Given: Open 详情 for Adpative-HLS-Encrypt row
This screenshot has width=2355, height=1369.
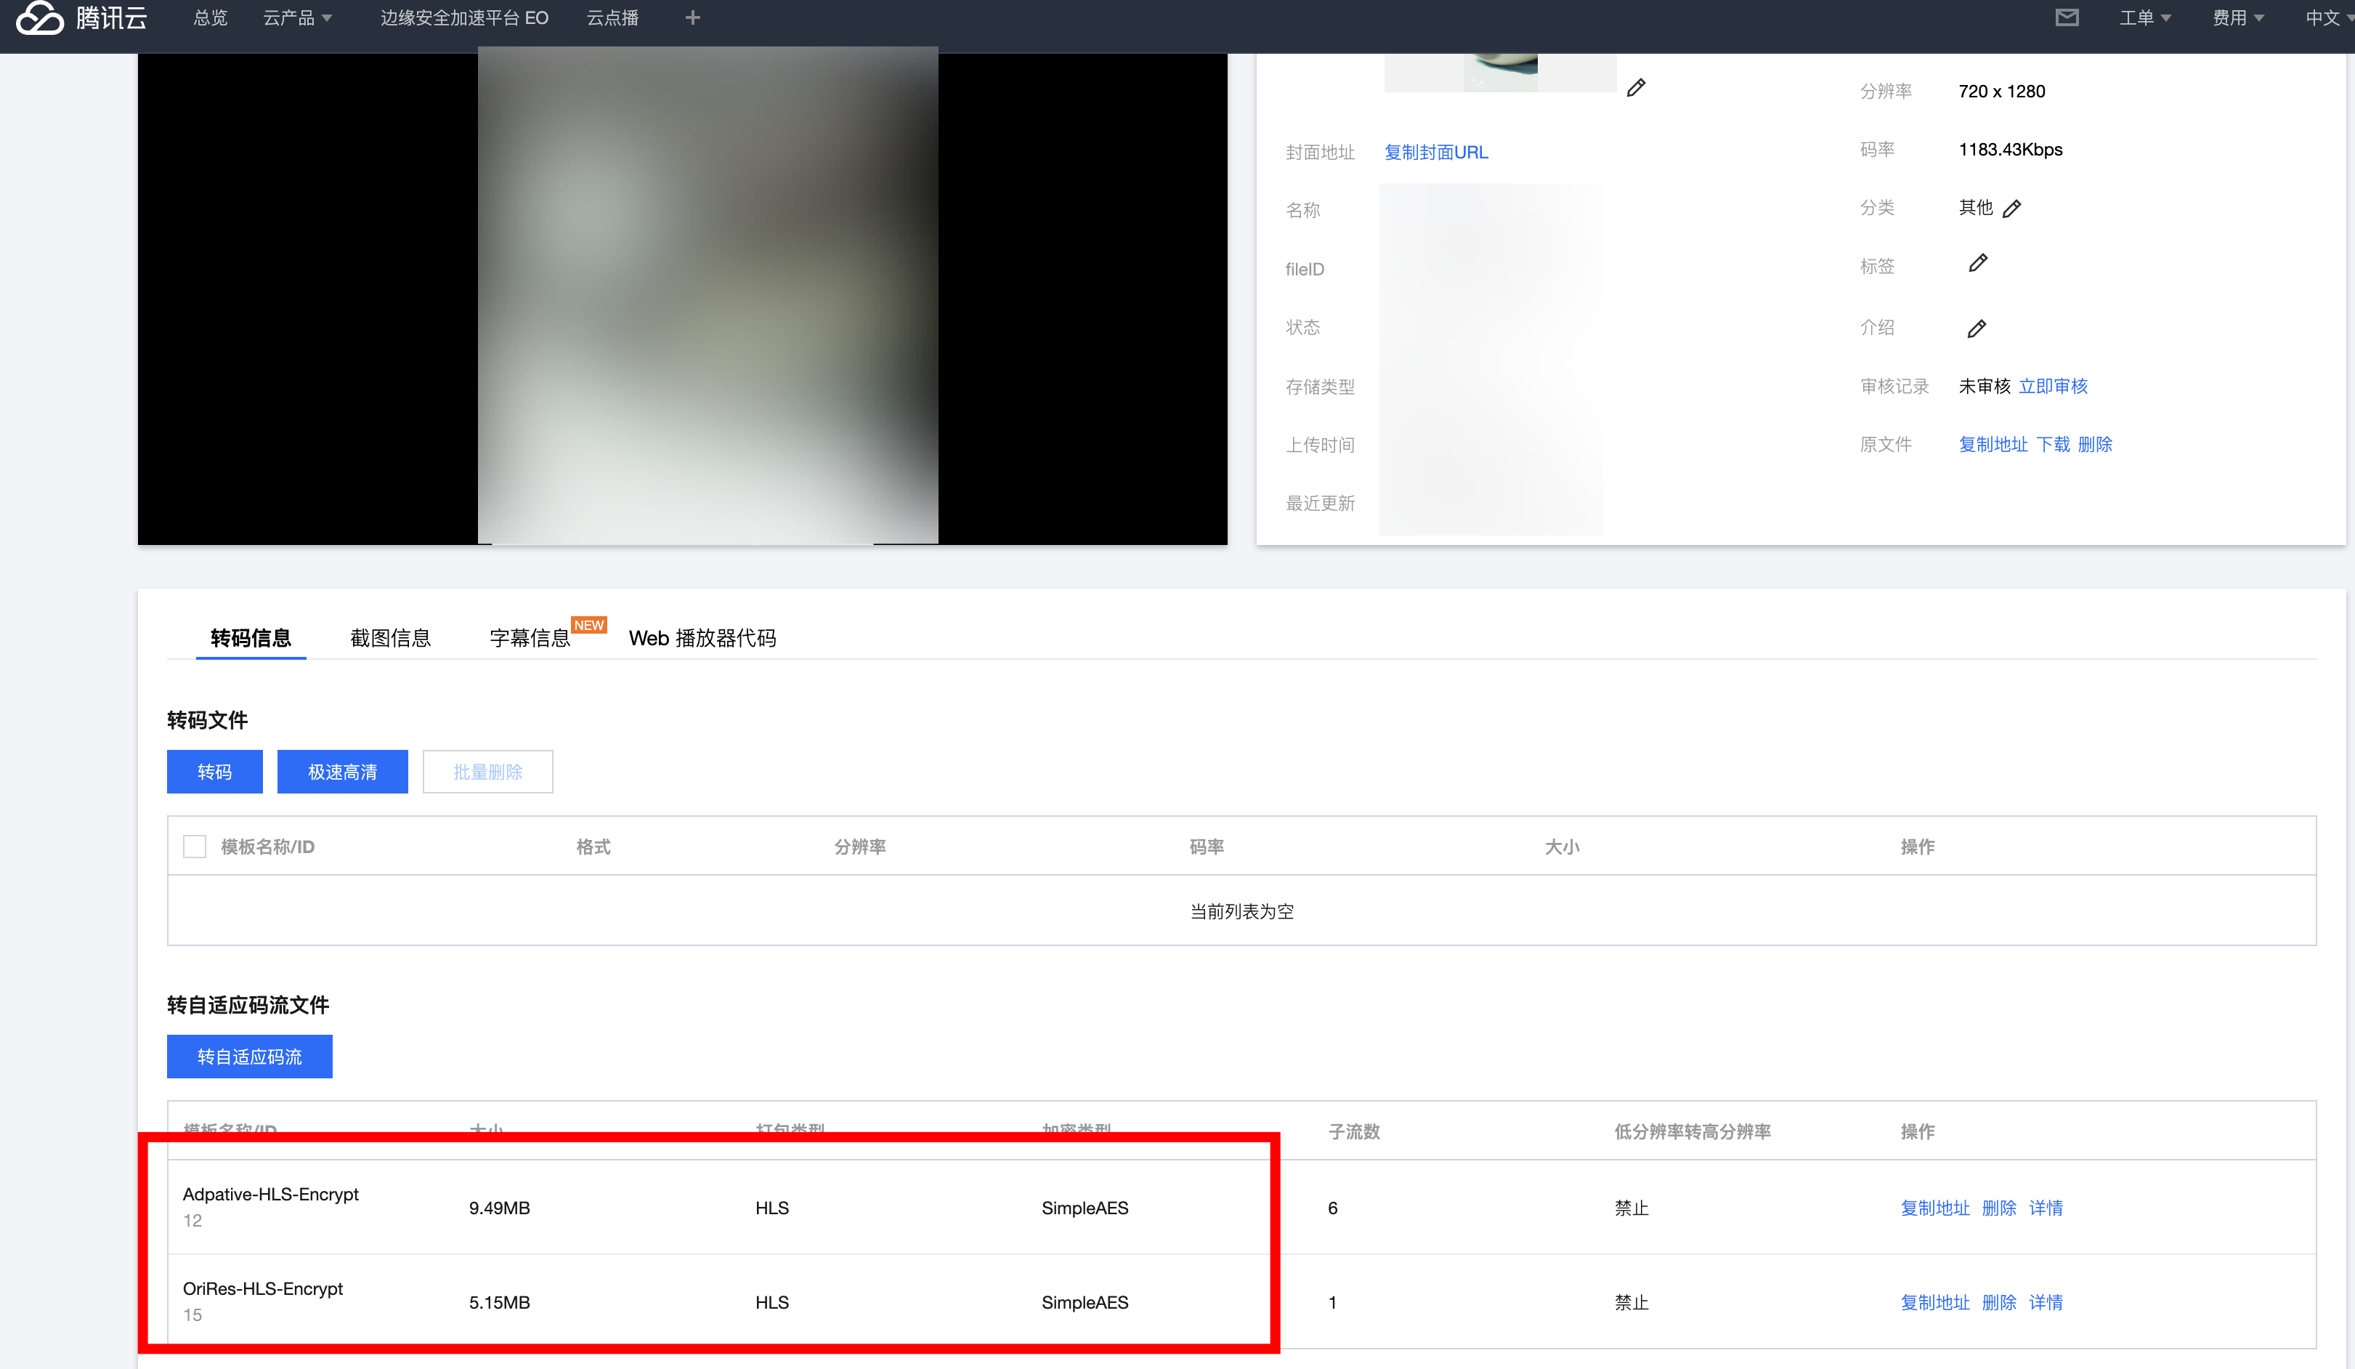Looking at the screenshot, I should pos(2046,1207).
